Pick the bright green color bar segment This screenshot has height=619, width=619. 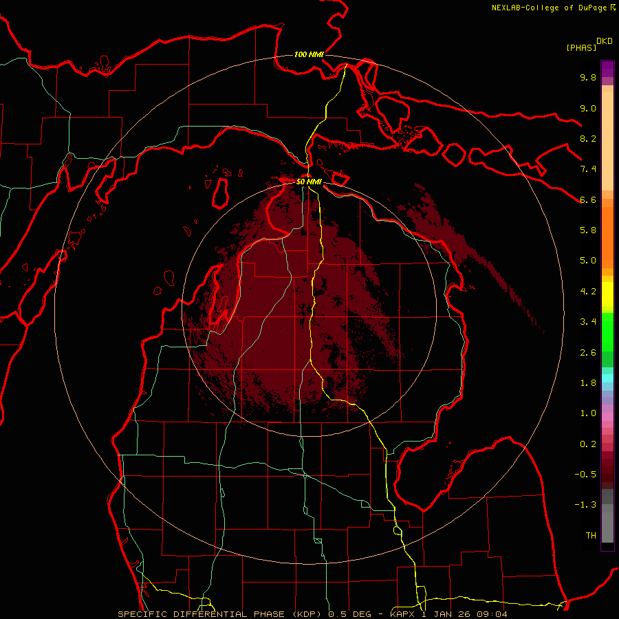pos(607,331)
